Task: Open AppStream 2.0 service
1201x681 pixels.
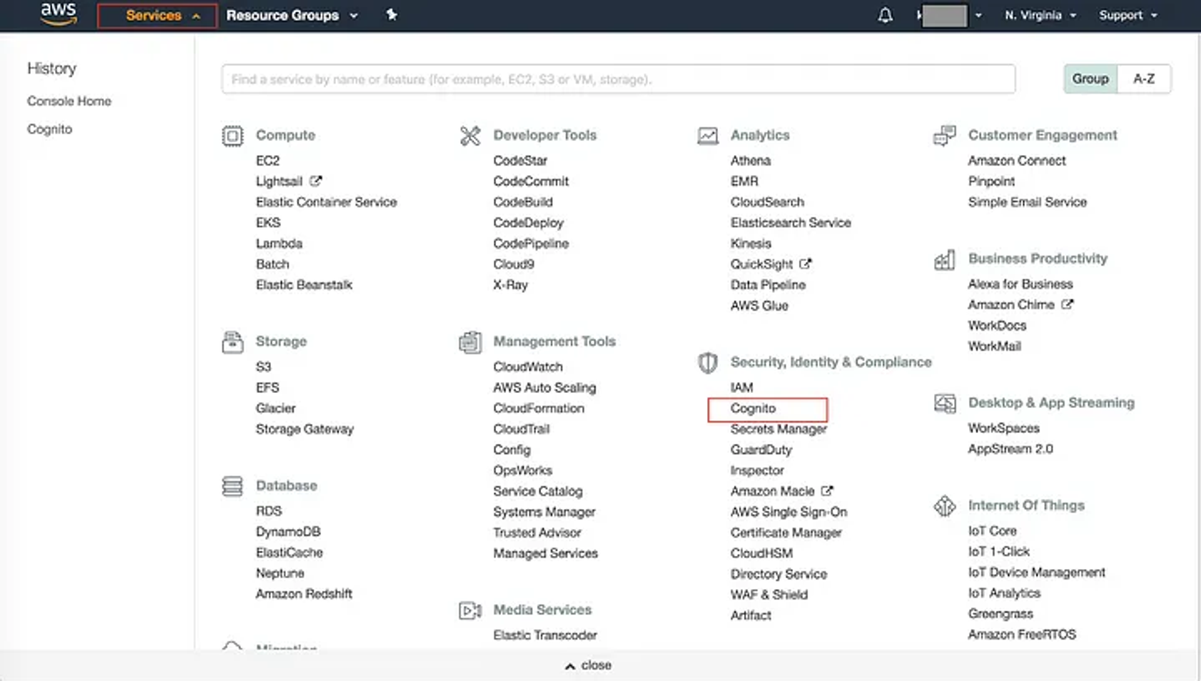Action: point(1011,449)
